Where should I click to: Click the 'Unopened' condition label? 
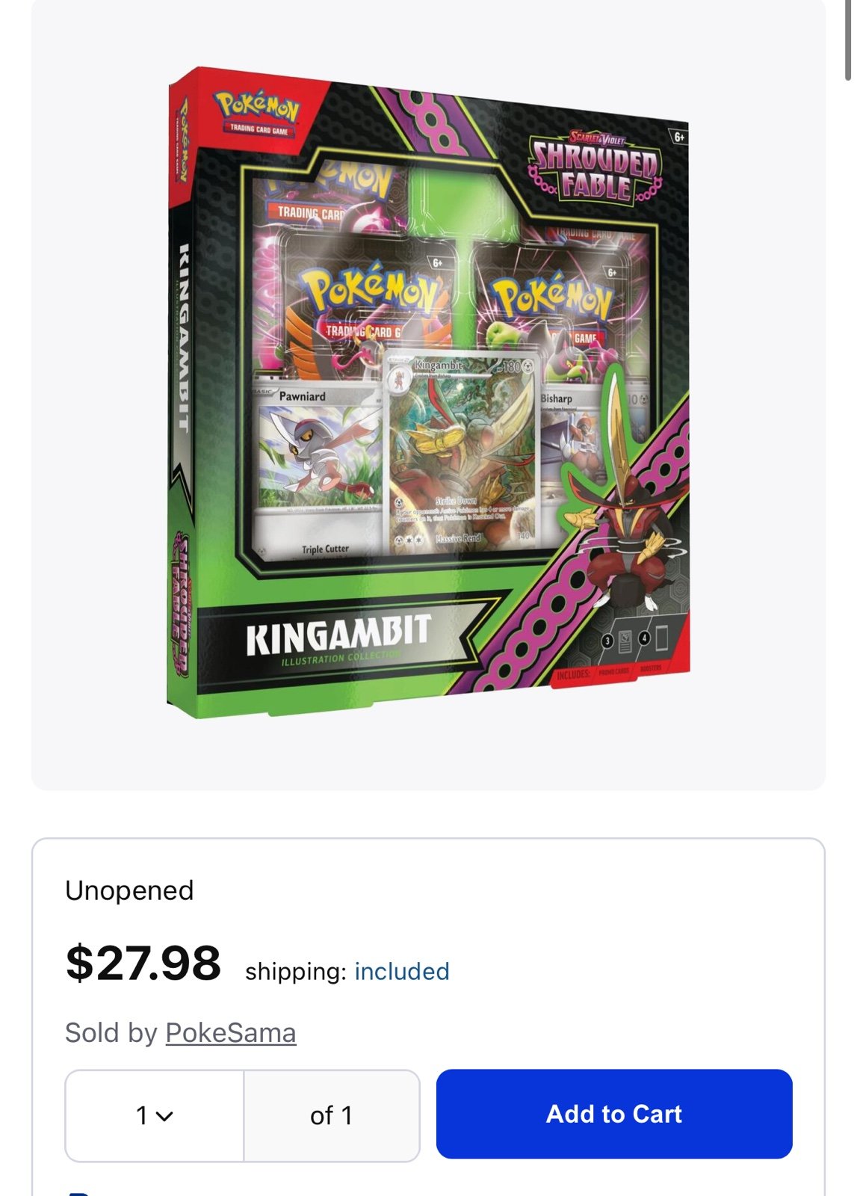(x=129, y=890)
